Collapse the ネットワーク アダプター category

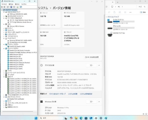coord(4,48)
